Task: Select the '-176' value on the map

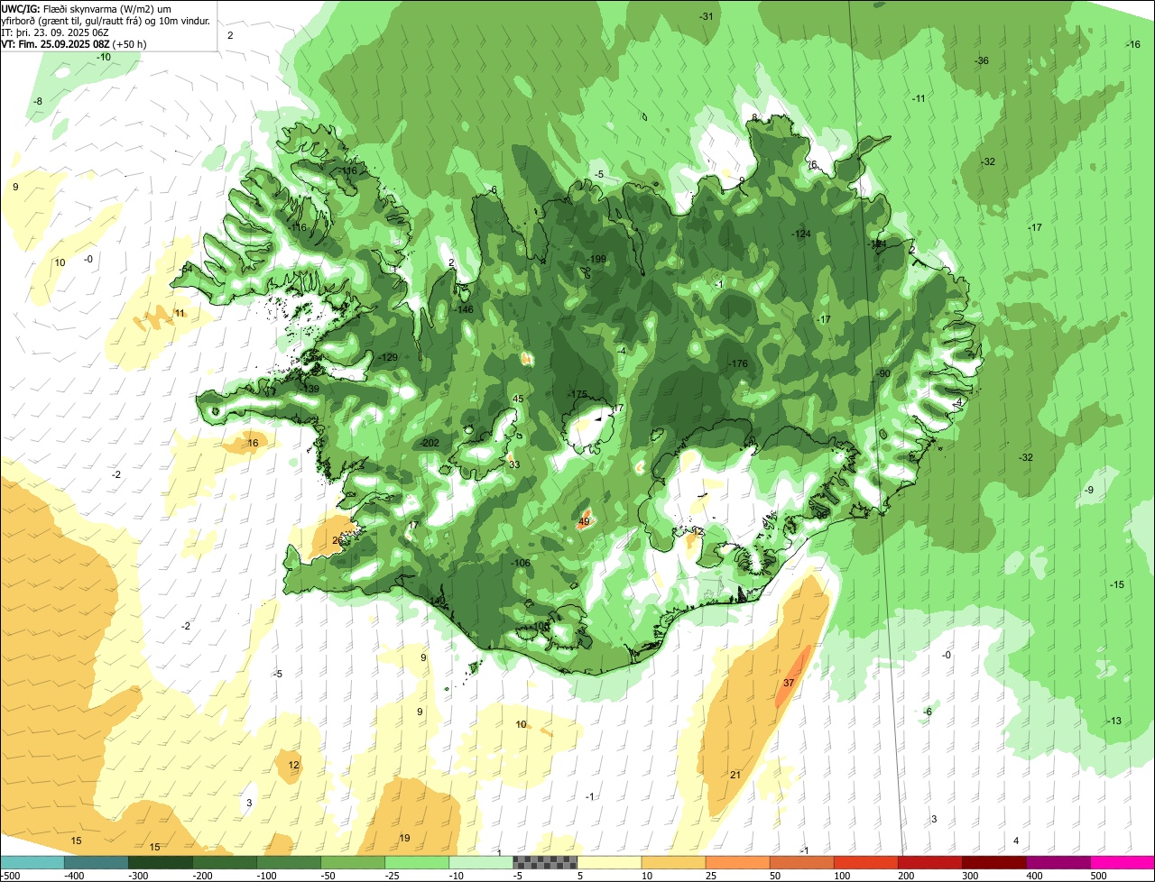Action: click(x=738, y=363)
